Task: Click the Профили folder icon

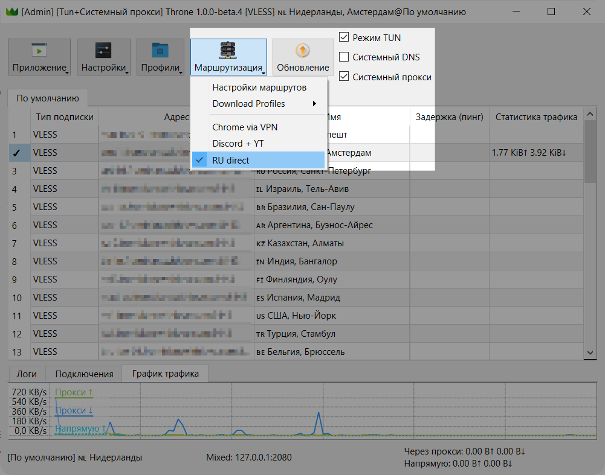Action: pyautogui.click(x=160, y=51)
